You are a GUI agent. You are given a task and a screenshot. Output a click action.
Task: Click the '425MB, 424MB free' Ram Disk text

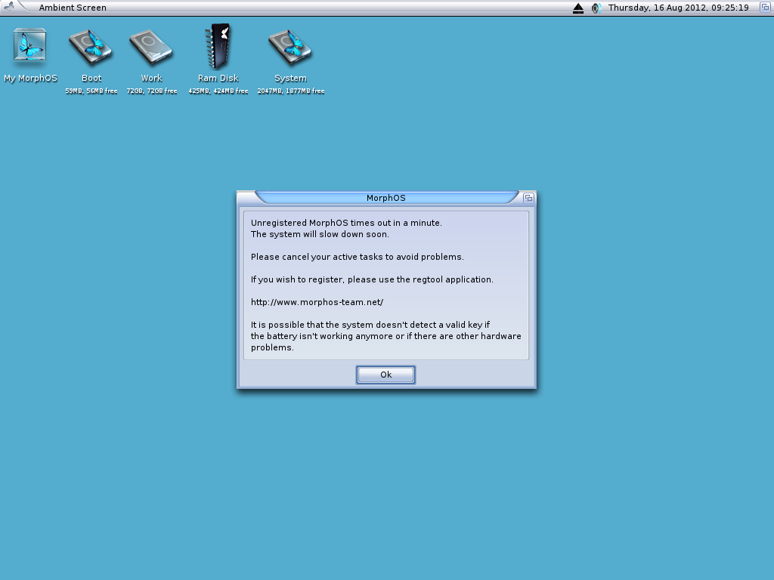point(218,91)
